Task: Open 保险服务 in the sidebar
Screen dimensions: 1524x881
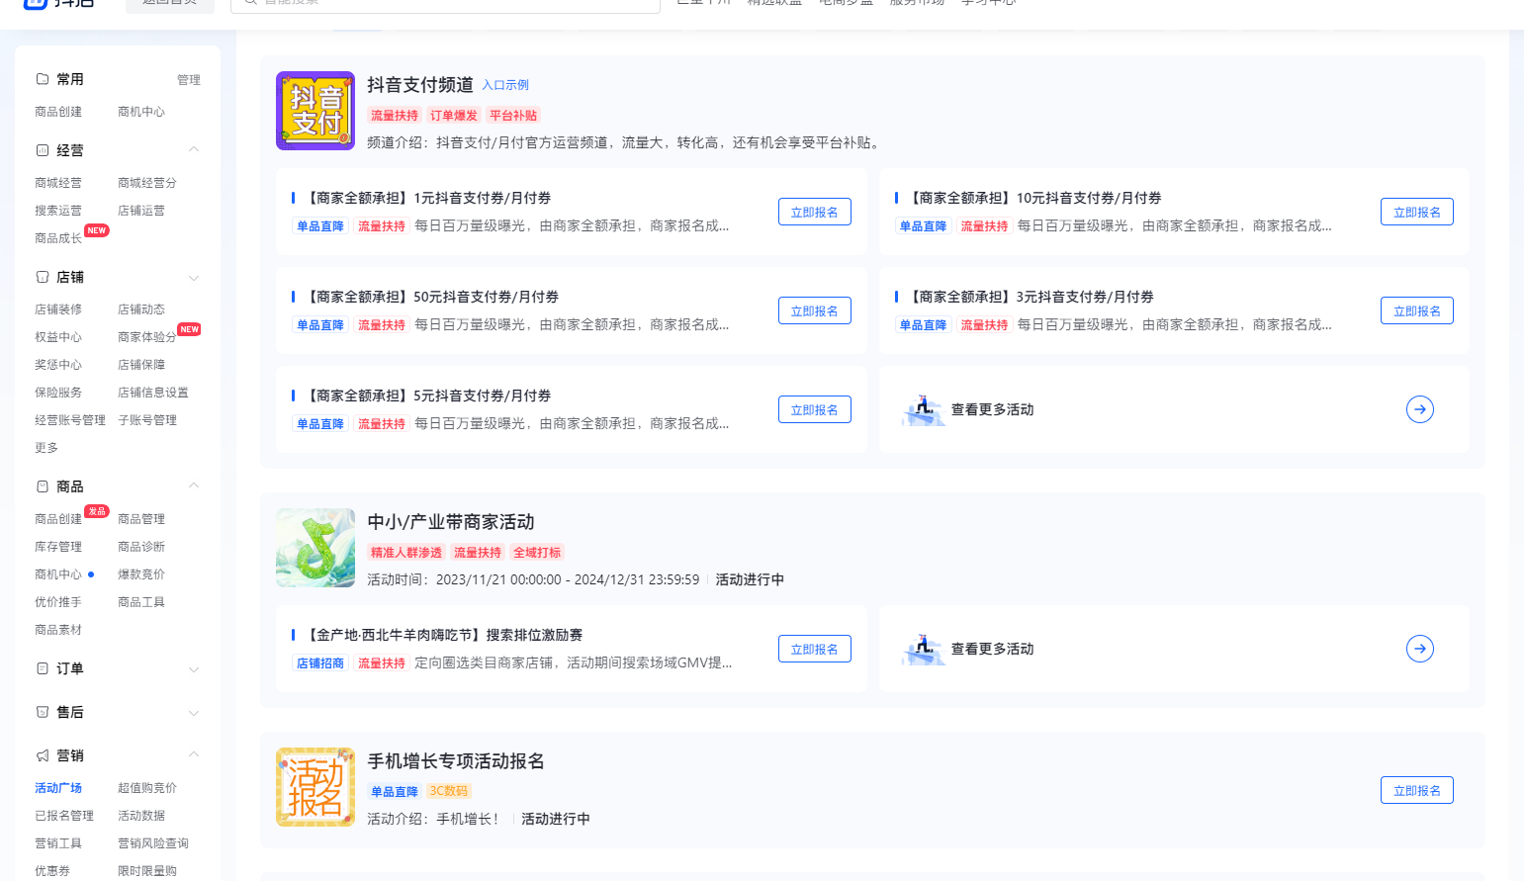Action: [x=58, y=393]
